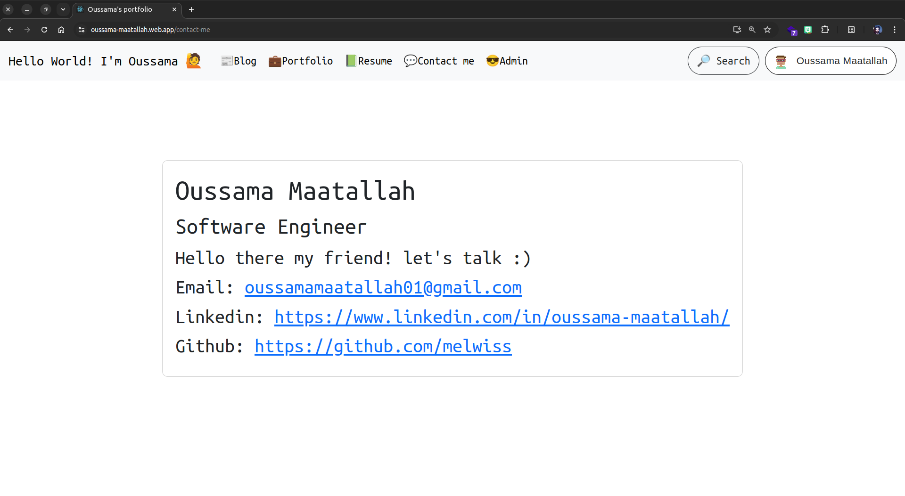Screen dimensions: 905x496
Task: Expand the tab search dropdown
Action: (x=63, y=9)
